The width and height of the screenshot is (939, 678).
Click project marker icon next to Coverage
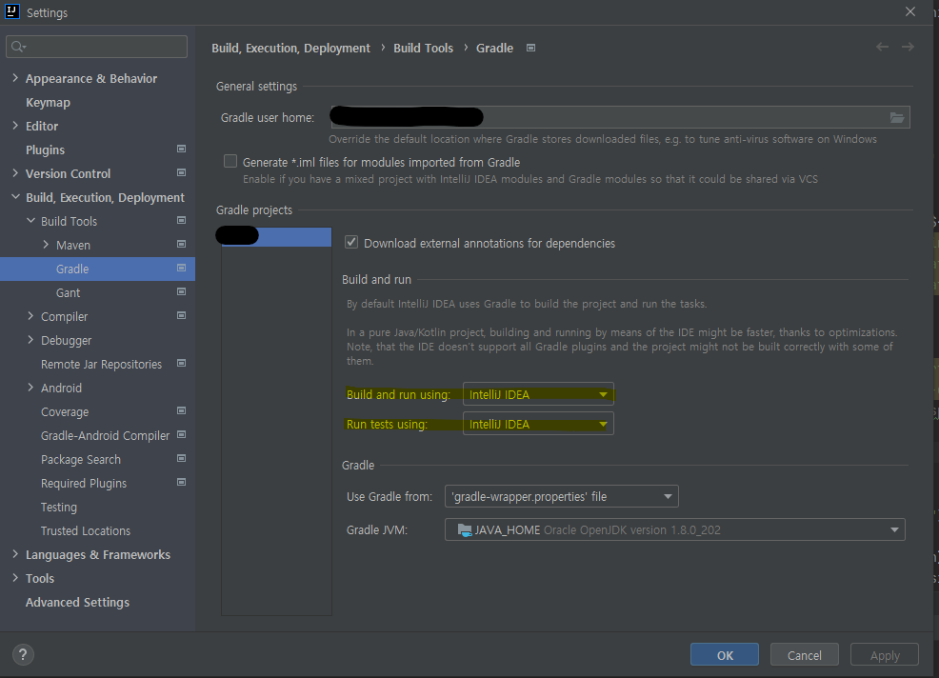coord(182,410)
